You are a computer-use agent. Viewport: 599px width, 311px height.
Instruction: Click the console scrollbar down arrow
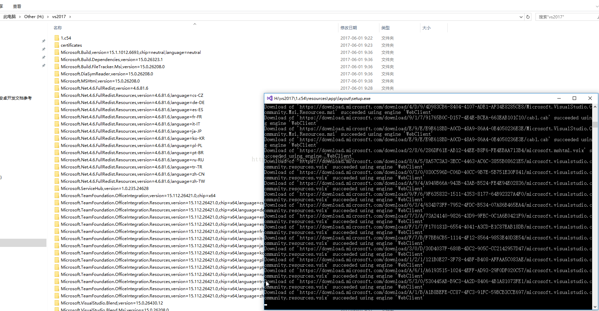[x=595, y=307]
